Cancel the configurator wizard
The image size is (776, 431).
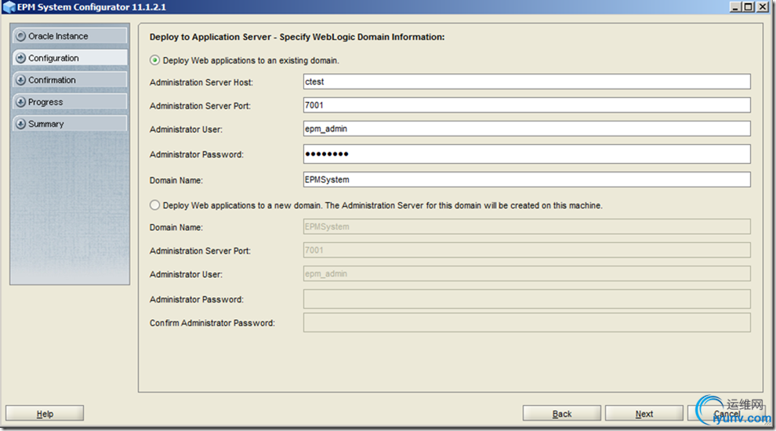coord(727,414)
